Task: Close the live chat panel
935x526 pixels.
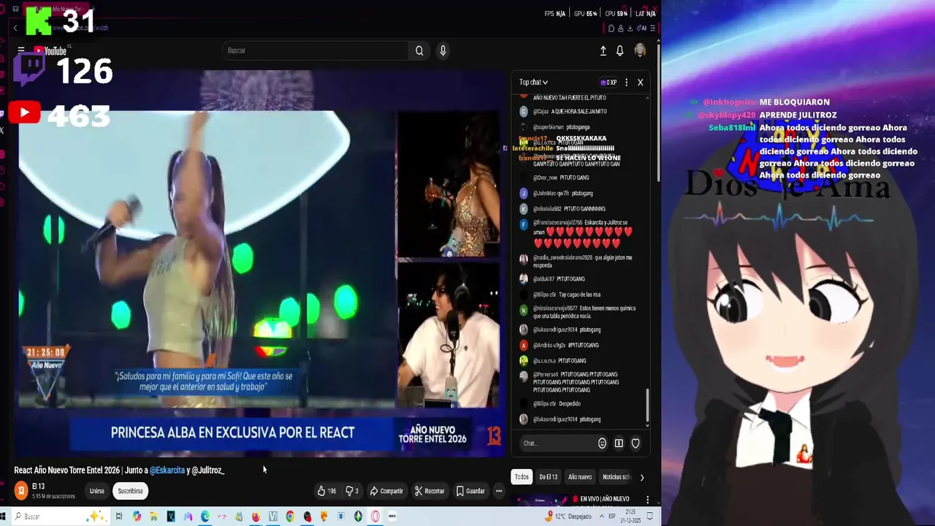Action: tap(640, 83)
